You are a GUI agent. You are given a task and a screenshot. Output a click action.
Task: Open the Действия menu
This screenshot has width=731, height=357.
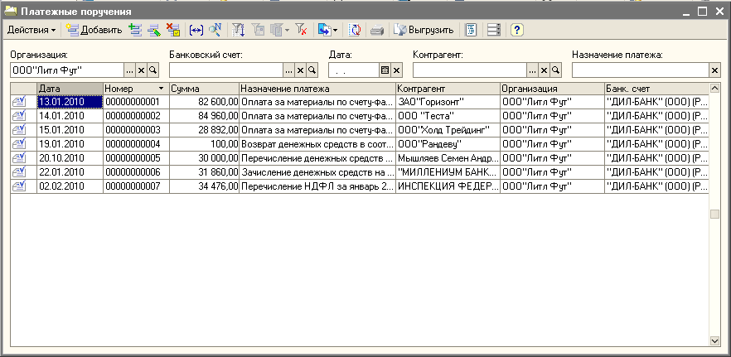pyautogui.click(x=31, y=30)
